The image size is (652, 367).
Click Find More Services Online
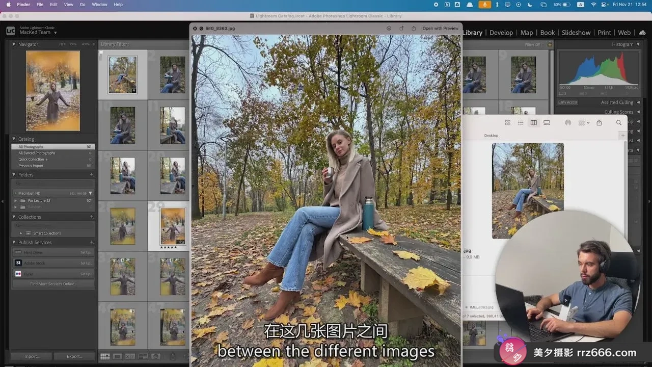pos(53,284)
